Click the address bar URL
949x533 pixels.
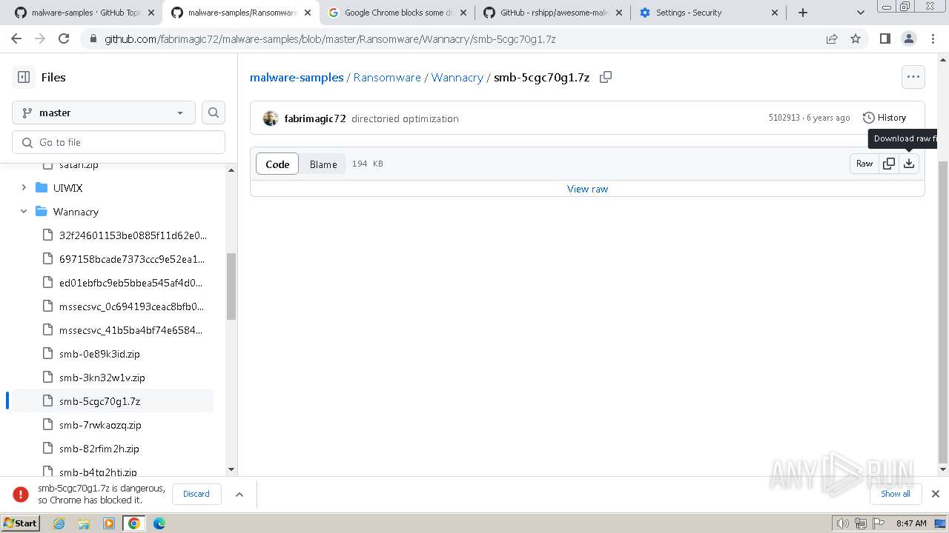coord(330,39)
